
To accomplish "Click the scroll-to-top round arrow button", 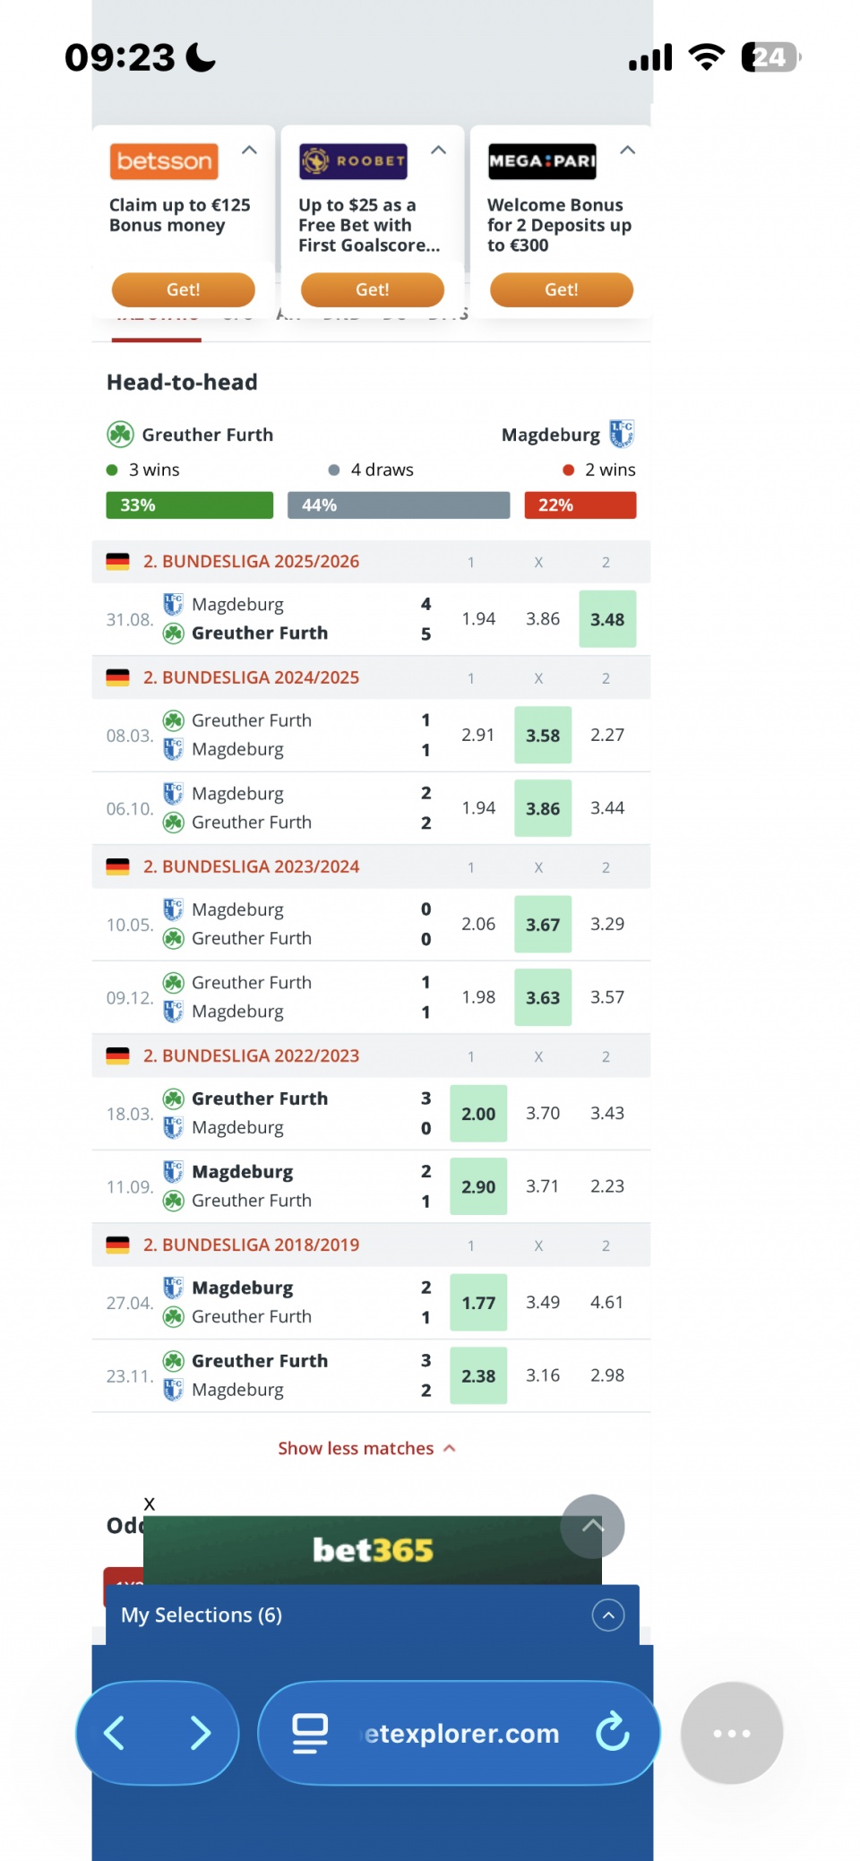I will click(x=592, y=1526).
